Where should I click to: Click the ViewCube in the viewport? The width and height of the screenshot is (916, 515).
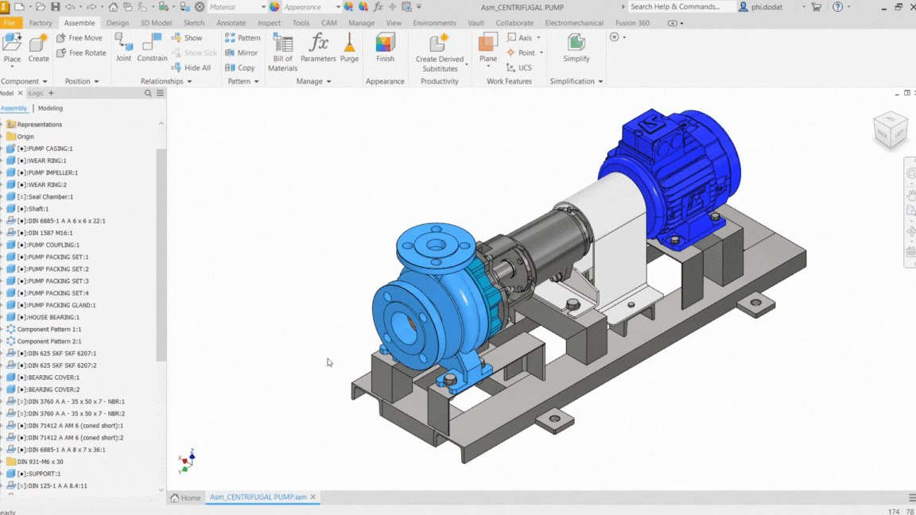[x=891, y=130]
